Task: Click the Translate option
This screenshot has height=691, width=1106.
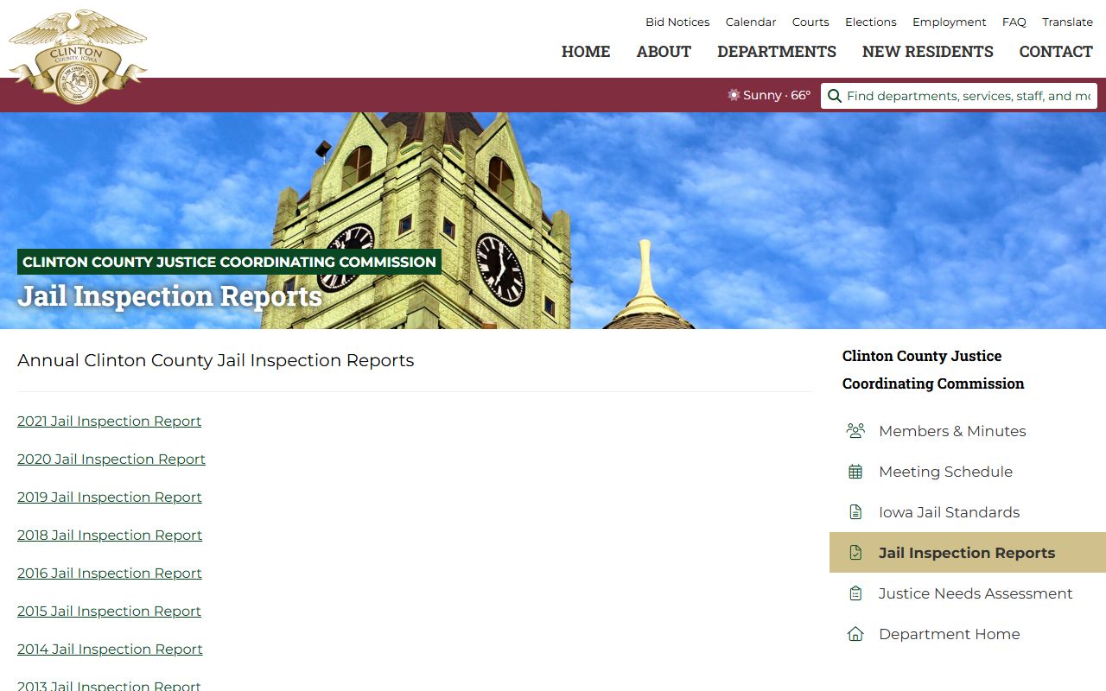Action: [1068, 22]
